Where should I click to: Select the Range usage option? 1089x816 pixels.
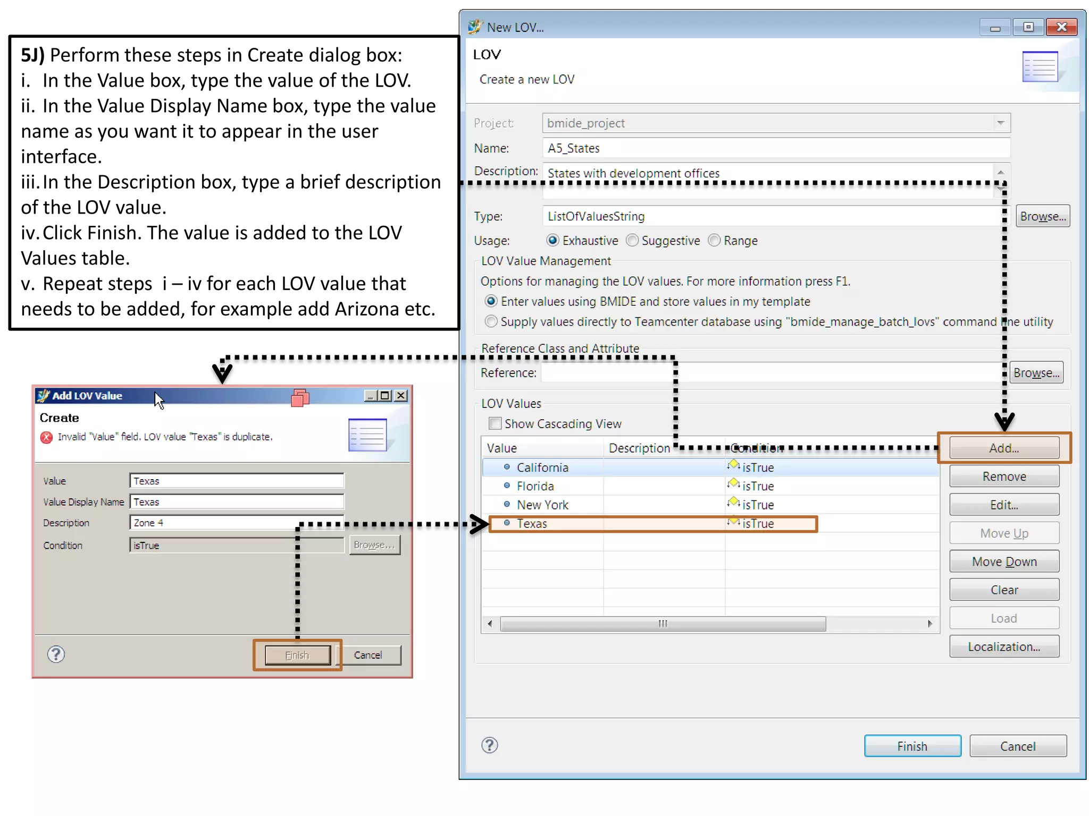pos(714,241)
